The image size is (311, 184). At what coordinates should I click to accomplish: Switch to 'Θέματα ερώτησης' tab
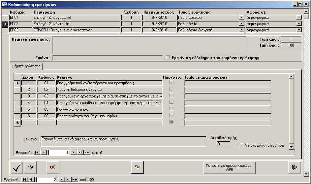click(x=26, y=66)
